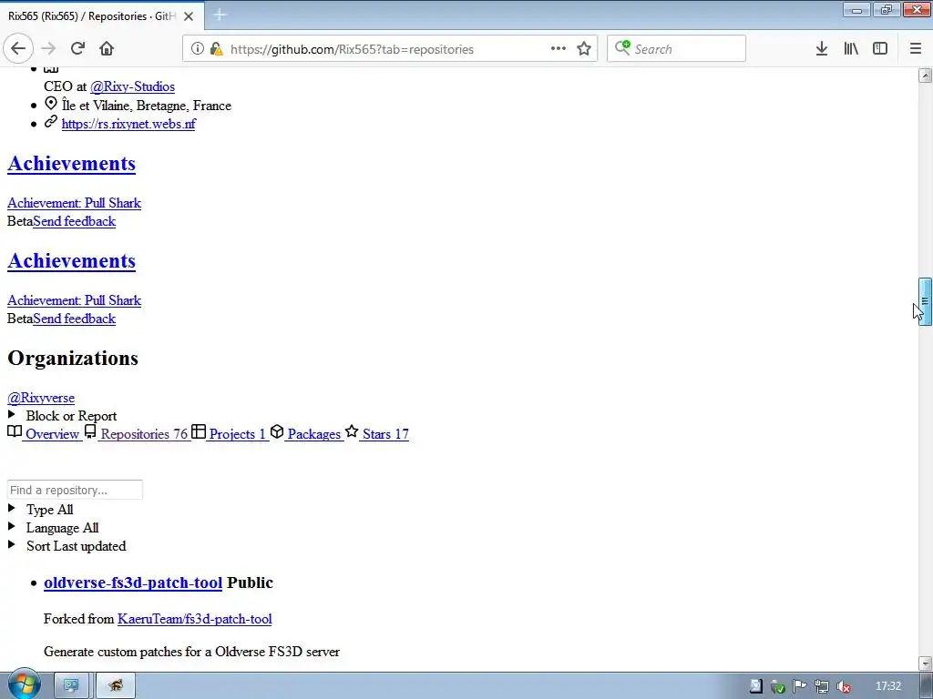This screenshot has width=933, height=699.
Task: Click the taskbar clock showing 17:32
Action: [x=888, y=686]
